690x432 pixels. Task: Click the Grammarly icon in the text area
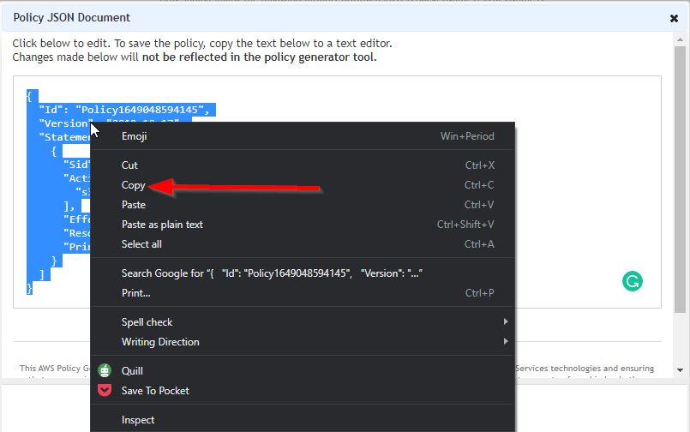point(633,281)
